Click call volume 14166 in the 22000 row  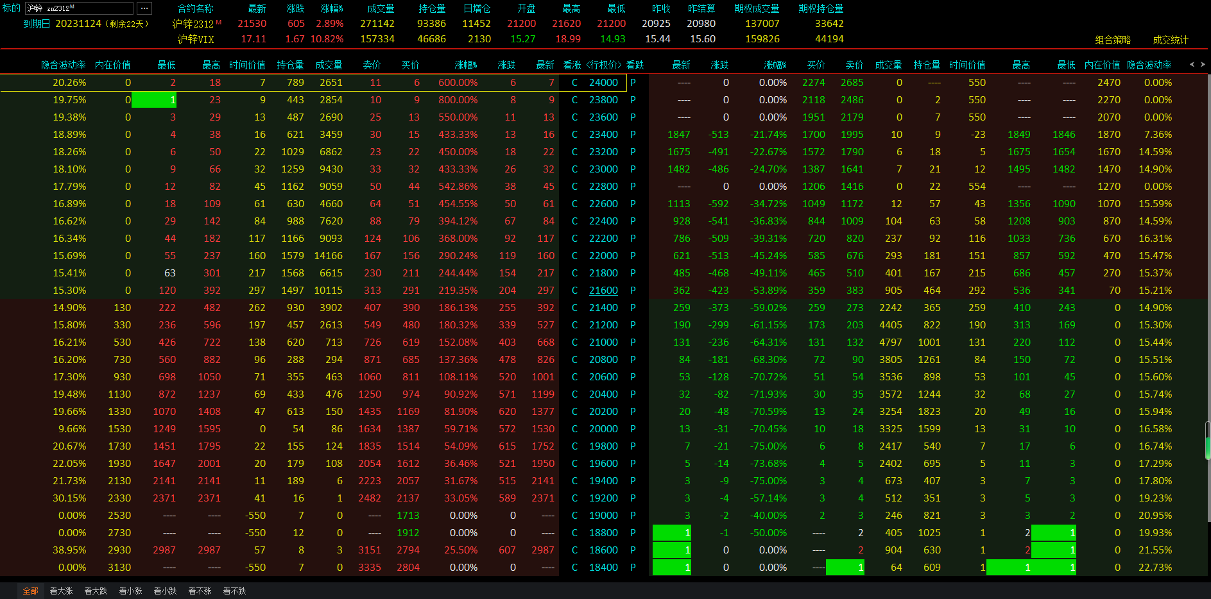click(x=328, y=256)
